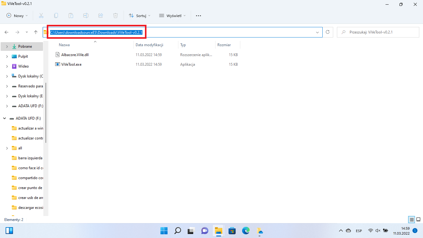Open Microsoft Edge from the taskbar

point(246,231)
